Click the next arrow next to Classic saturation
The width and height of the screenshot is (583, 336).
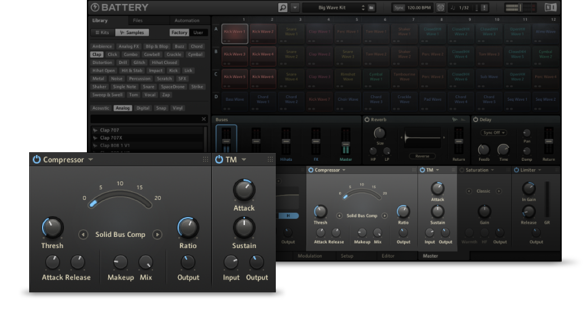[498, 191]
